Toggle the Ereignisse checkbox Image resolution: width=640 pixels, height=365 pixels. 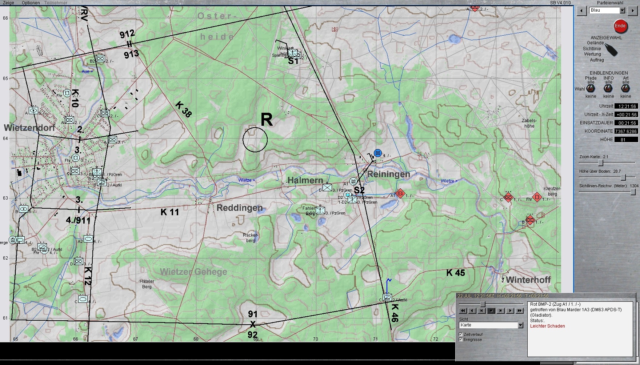tap(461, 340)
